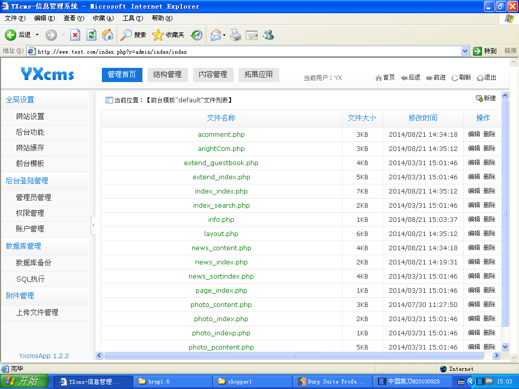The image size is (519, 389).
Task: Click the Windows 开始 Start button
Action: (24, 381)
